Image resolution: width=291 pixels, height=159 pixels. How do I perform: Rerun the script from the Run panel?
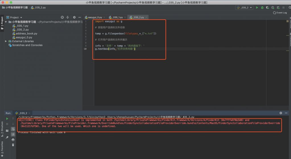(7, 119)
